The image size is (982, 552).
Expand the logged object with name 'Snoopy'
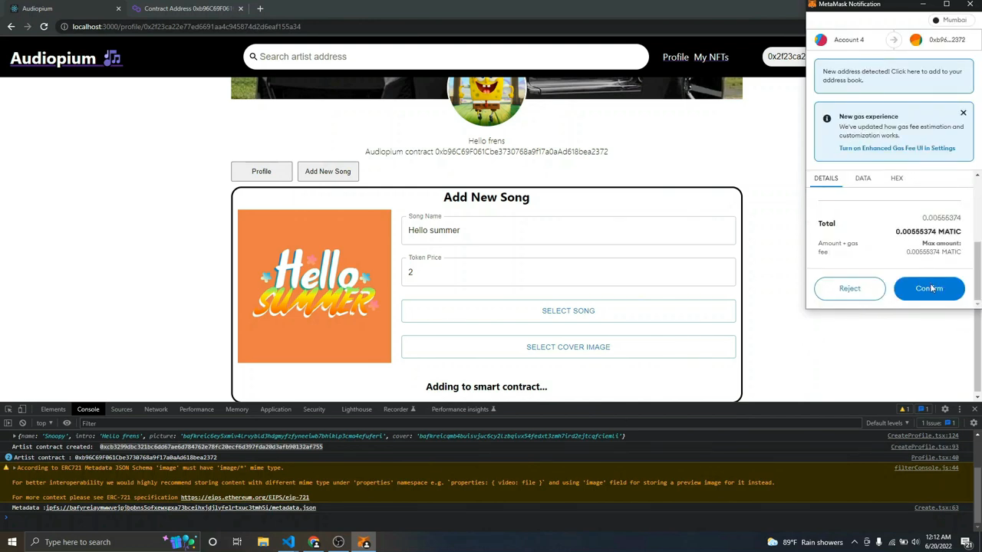(x=14, y=436)
